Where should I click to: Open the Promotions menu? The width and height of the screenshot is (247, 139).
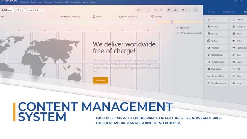pos(59,2)
